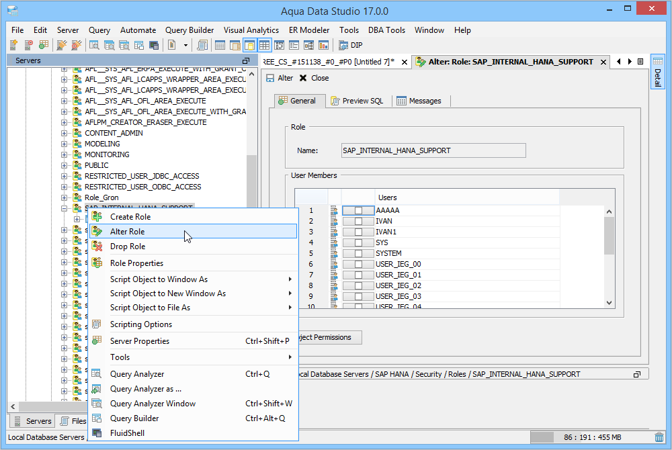
Task: Click the chart icon in the toolbar
Action: pos(323,45)
